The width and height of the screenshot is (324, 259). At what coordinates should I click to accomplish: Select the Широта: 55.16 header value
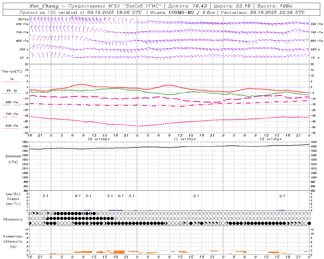(232, 6)
